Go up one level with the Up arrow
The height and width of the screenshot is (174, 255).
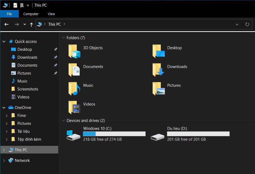pyautogui.click(x=31, y=24)
